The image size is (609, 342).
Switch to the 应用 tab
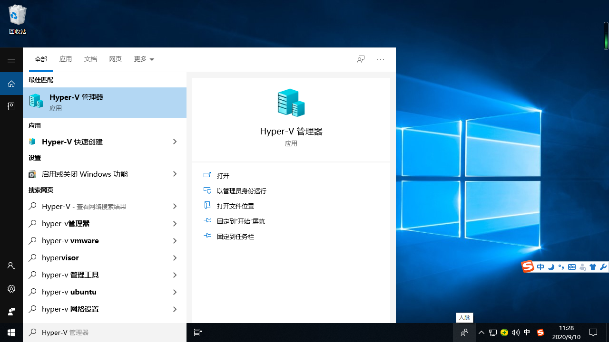66,59
